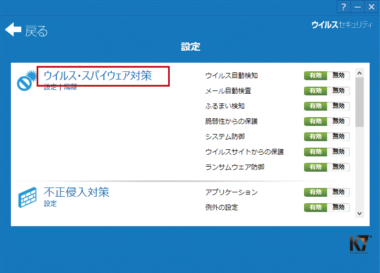Click the K7 Computing logo
This screenshot has width=380, height=273.
[x=360, y=245]
